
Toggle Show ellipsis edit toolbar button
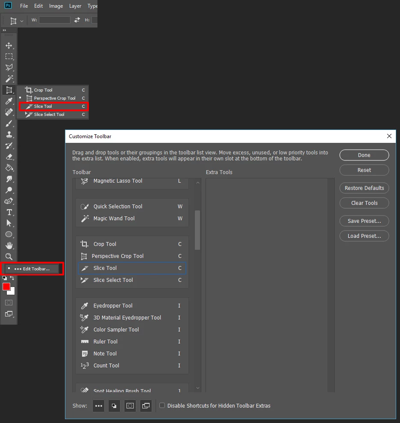pos(99,406)
